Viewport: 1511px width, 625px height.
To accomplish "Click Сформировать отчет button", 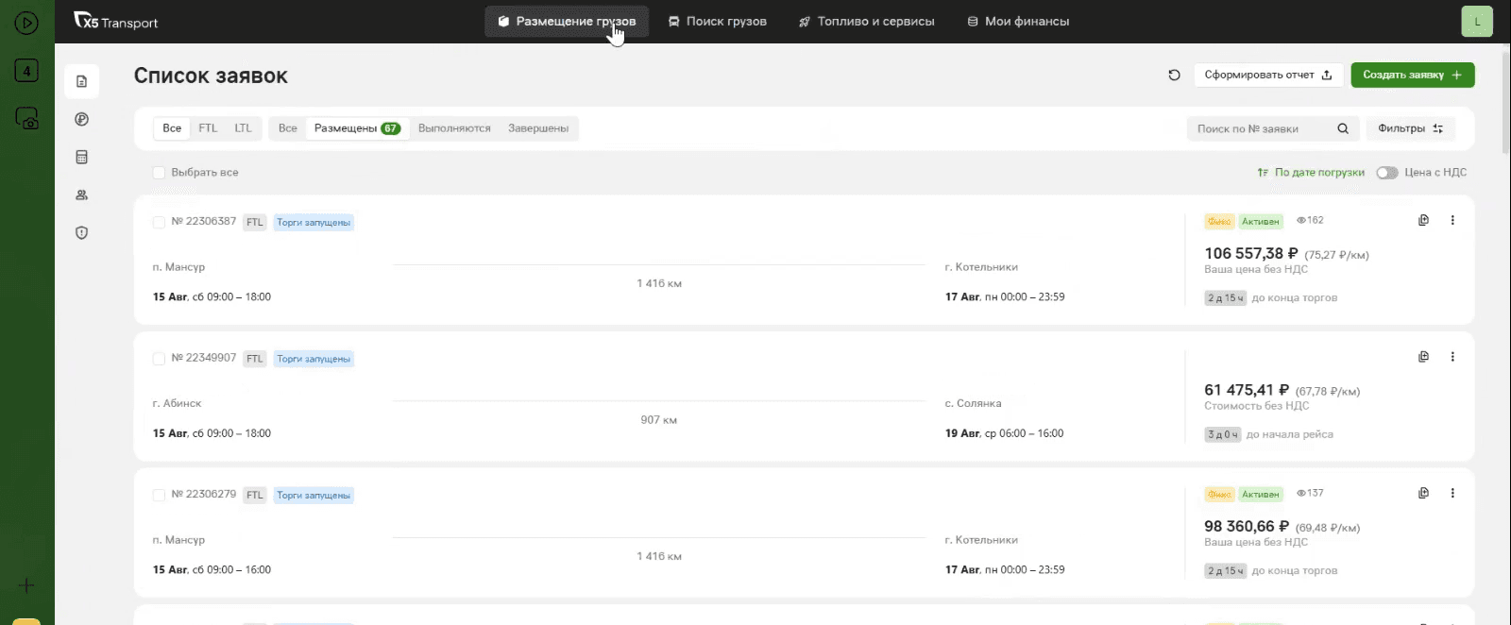I will click(x=1268, y=75).
